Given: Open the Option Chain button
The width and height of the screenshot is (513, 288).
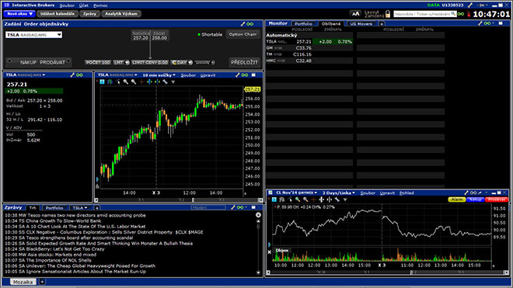Looking at the screenshot, I should (x=243, y=34).
